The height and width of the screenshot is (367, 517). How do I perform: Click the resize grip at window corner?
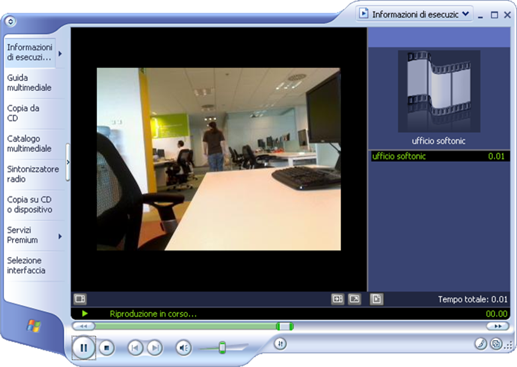pyautogui.click(x=509, y=346)
